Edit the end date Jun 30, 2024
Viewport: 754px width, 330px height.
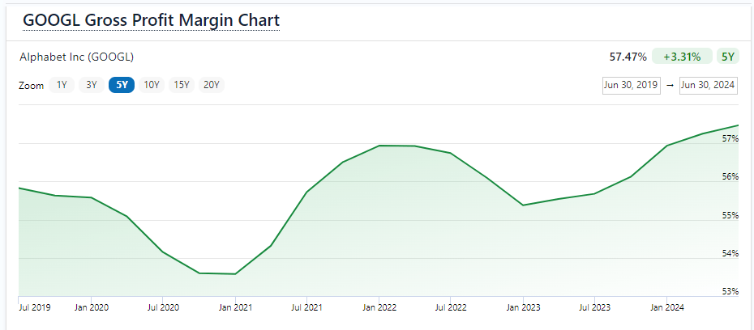(x=708, y=86)
